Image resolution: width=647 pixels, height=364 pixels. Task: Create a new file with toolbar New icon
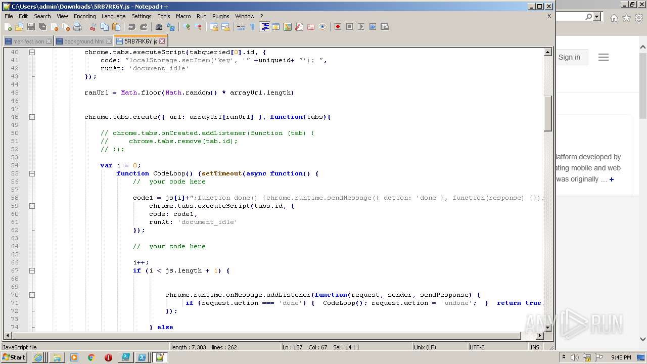[9, 27]
